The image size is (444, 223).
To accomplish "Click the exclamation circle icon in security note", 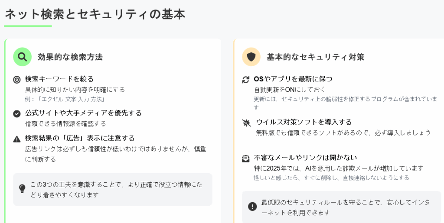I will pyautogui.click(x=252, y=207).
